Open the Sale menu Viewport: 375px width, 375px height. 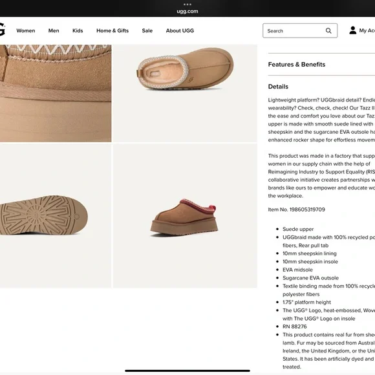tap(147, 30)
